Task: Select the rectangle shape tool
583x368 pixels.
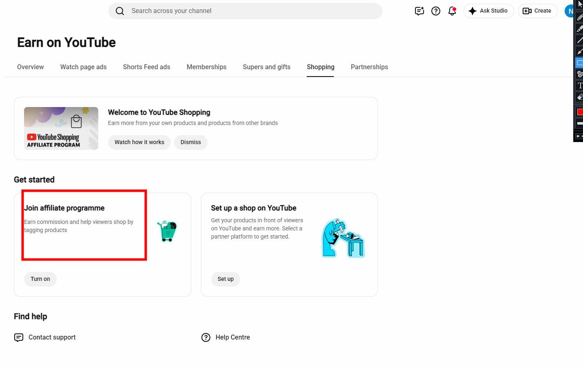Action: point(579,63)
